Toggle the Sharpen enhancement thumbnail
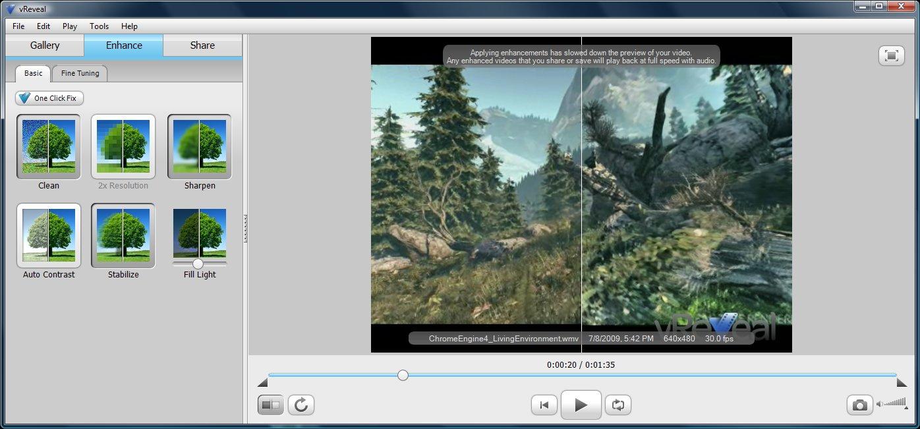This screenshot has width=920, height=429. coord(200,147)
